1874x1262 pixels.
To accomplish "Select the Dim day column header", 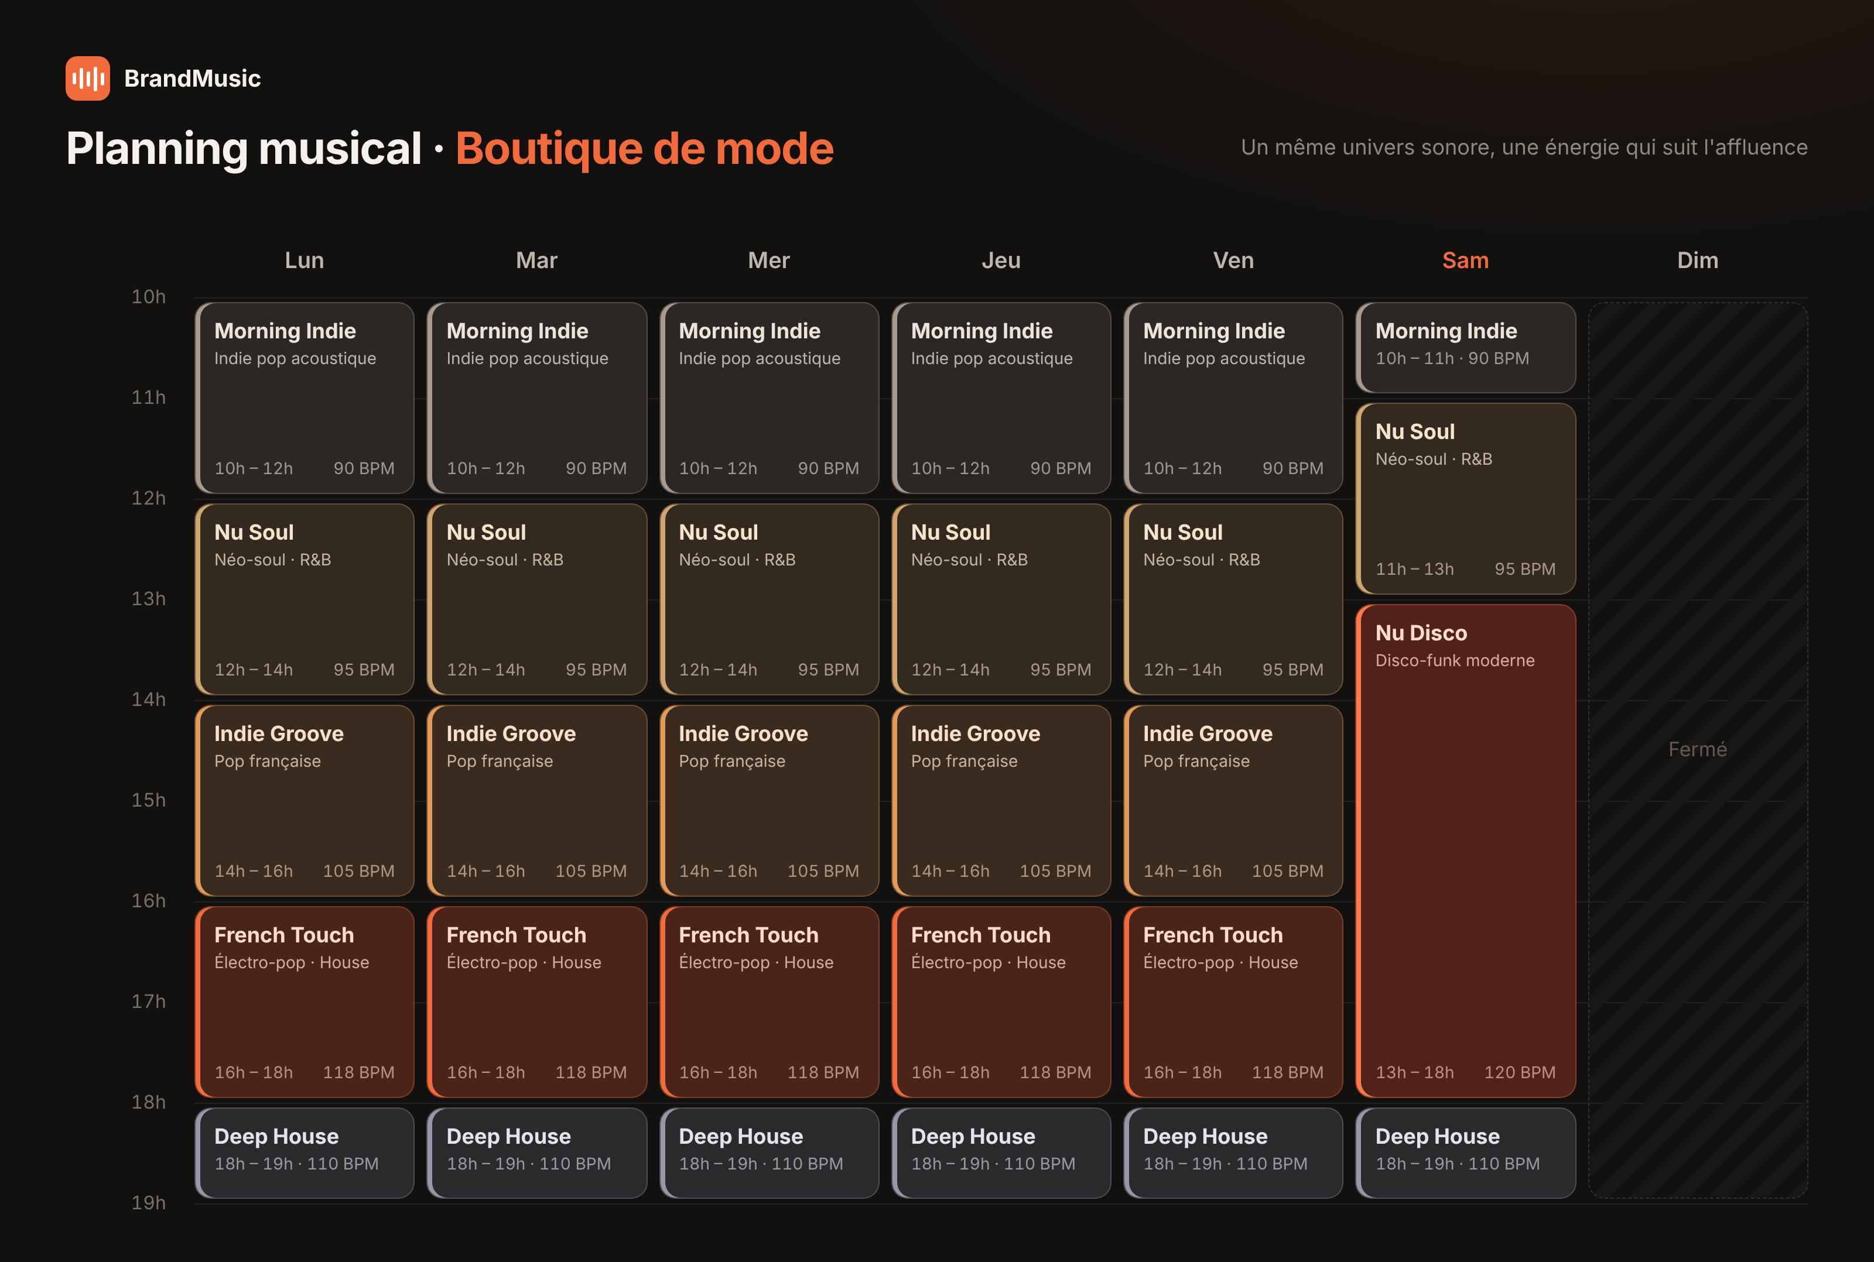I will pyautogui.click(x=1698, y=260).
